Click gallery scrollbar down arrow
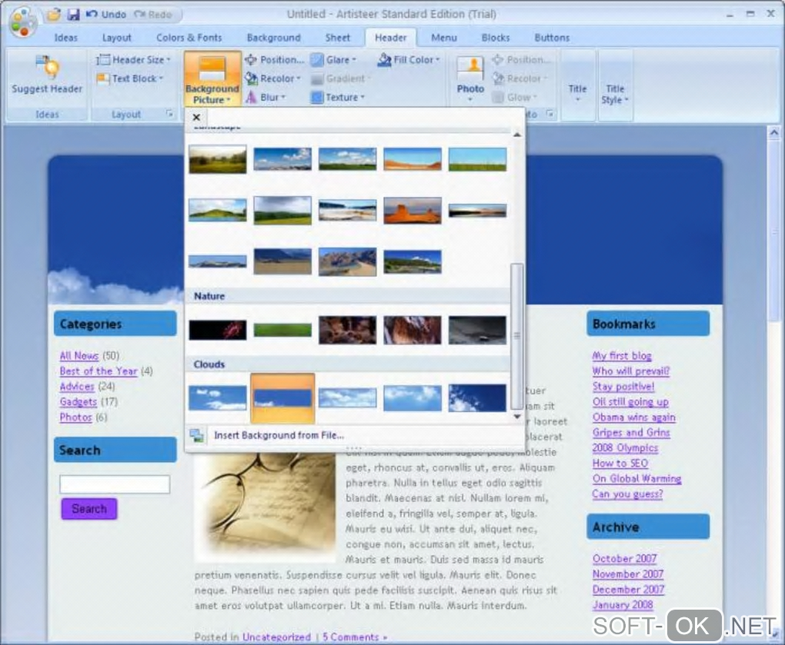 517,416
